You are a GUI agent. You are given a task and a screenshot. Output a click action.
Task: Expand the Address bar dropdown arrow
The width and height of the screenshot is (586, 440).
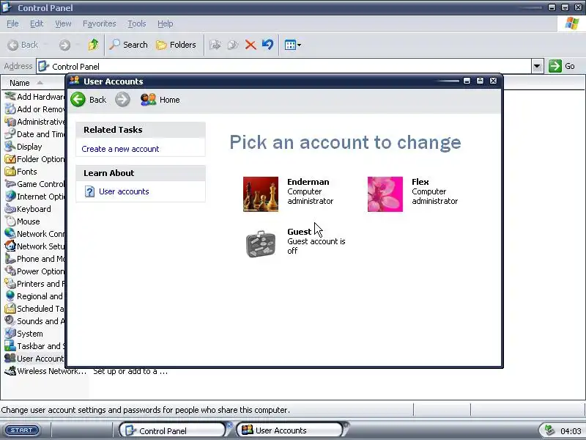tap(537, 66)
